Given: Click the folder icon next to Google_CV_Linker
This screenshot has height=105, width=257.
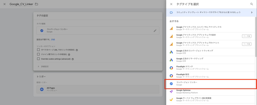Looking at the screenshot, I should coord(36,4).
